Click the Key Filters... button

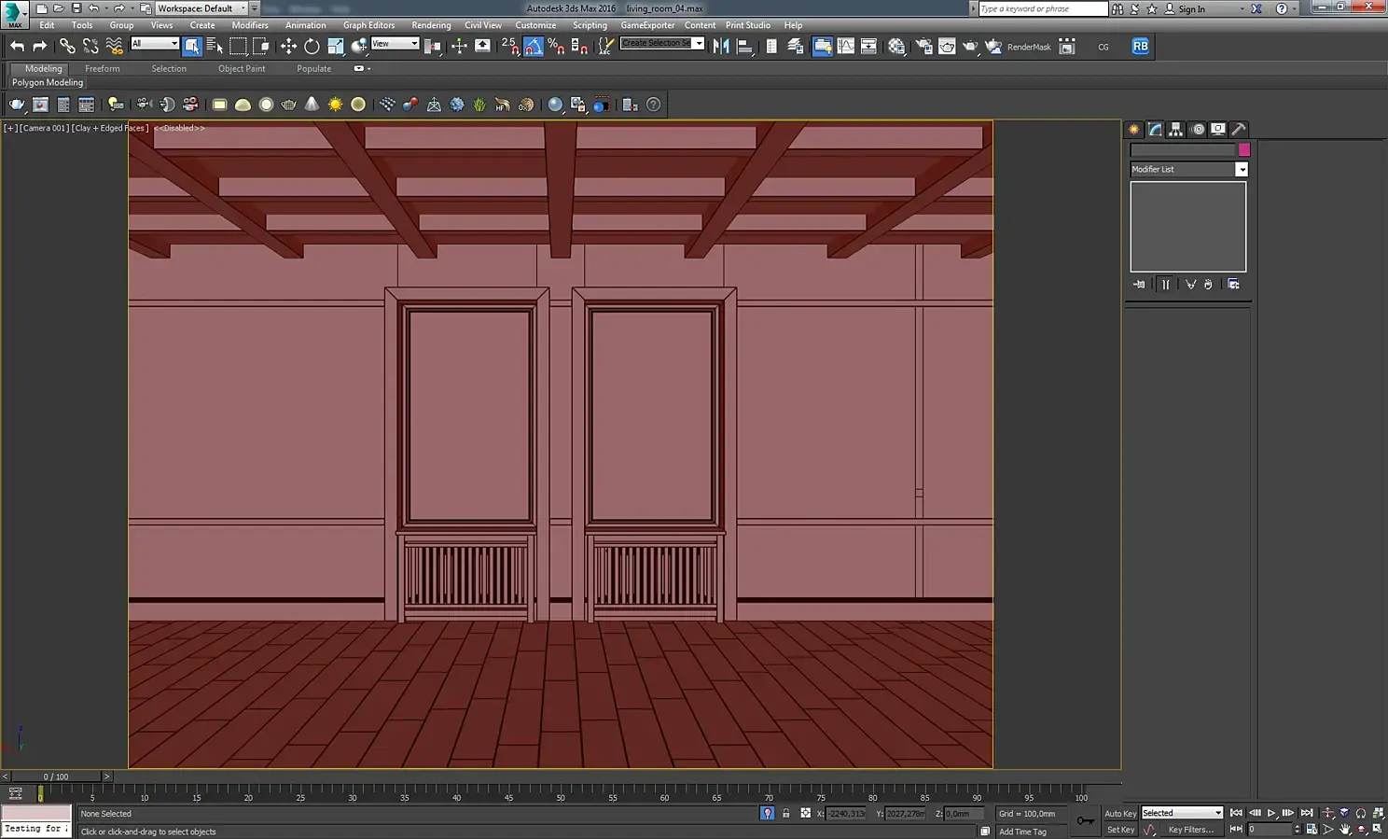[1190, 830]
